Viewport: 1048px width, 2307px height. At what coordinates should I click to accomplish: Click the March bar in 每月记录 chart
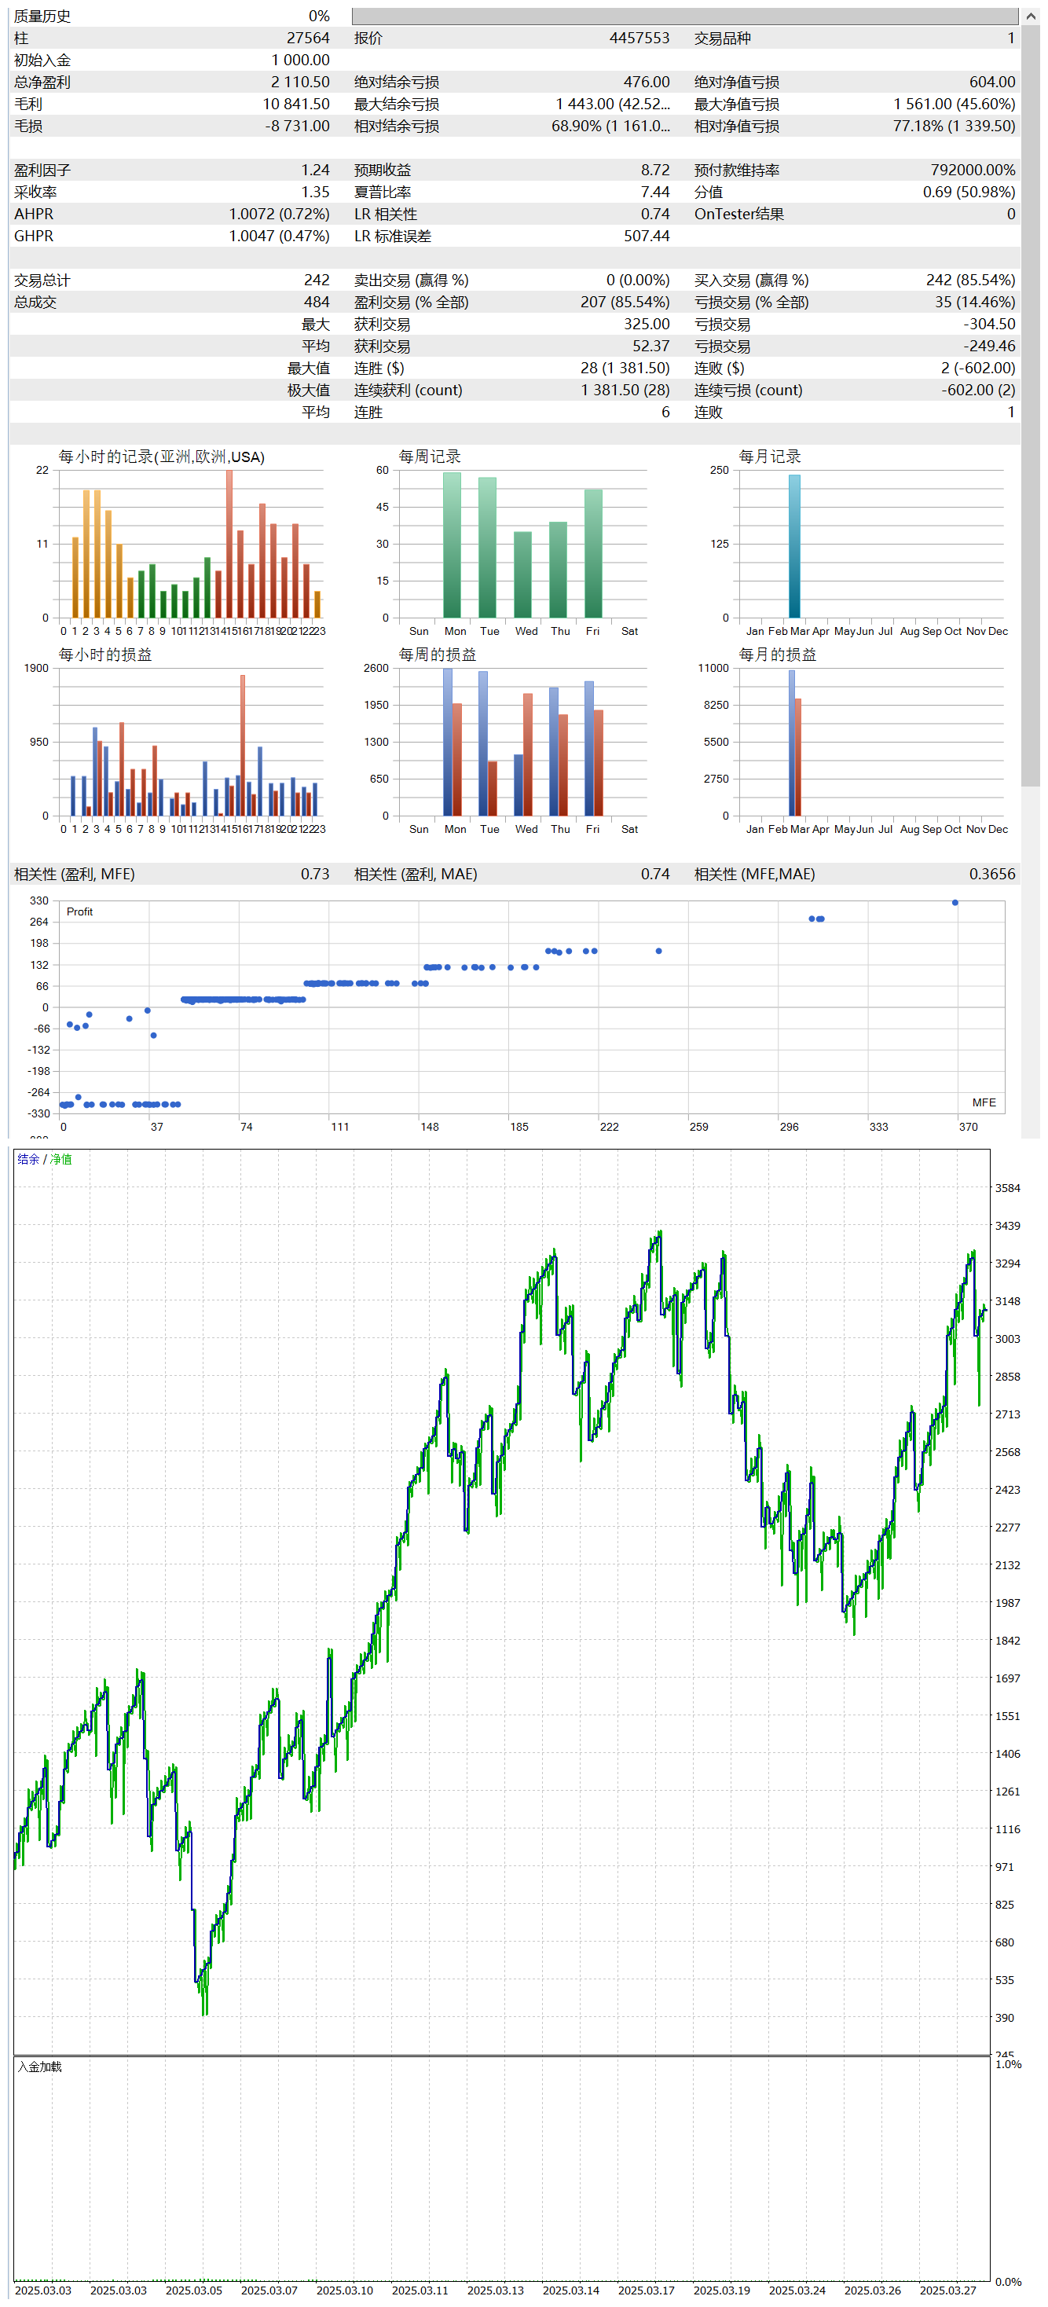(794, 546)
